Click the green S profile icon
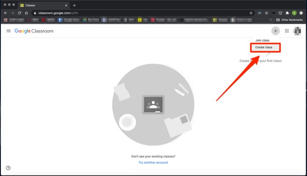Screen dimensions: 307x176 [x=294, y=13]
